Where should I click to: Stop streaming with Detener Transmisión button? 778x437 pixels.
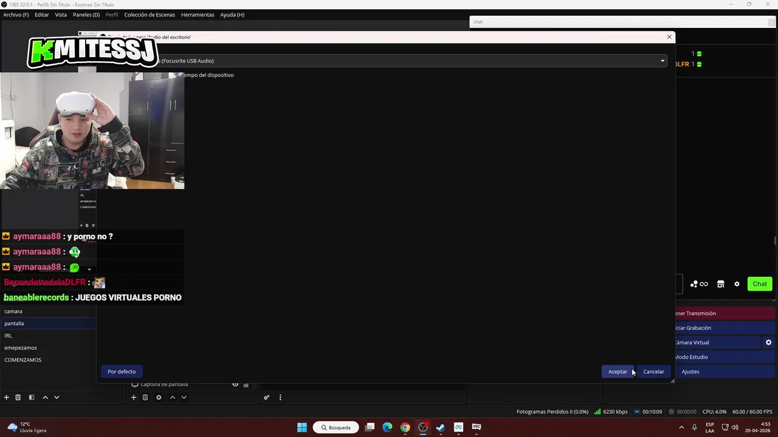coord(726,313)
